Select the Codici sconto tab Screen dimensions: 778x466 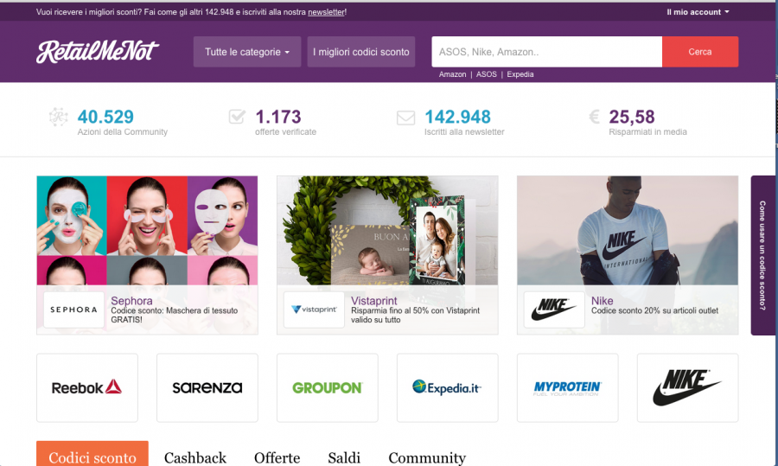click(92, 456)
